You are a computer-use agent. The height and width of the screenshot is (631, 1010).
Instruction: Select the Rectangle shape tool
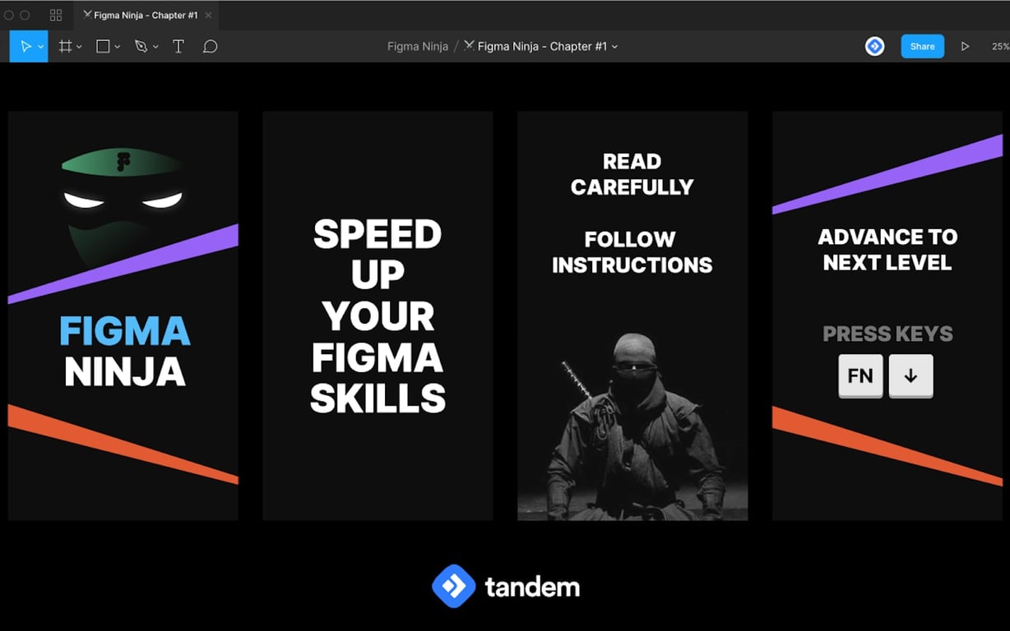[x=103, y=47]
